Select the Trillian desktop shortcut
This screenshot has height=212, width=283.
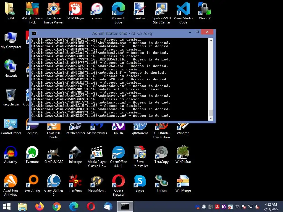pos(161,183)
